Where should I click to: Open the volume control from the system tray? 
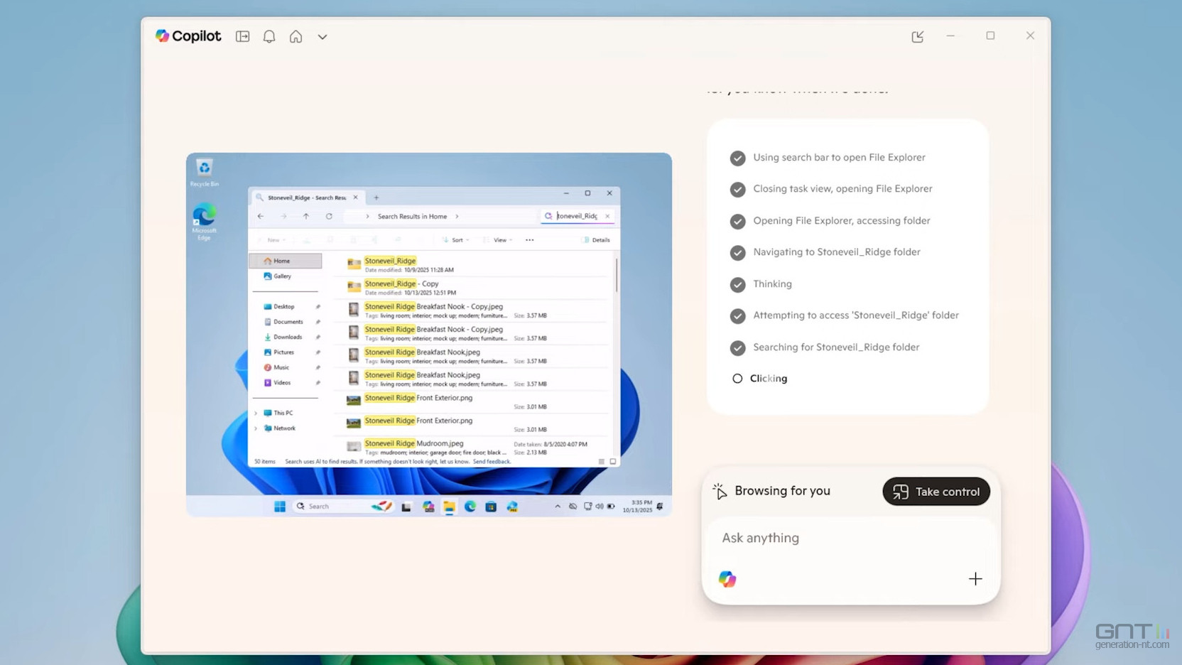coord(599,506)
